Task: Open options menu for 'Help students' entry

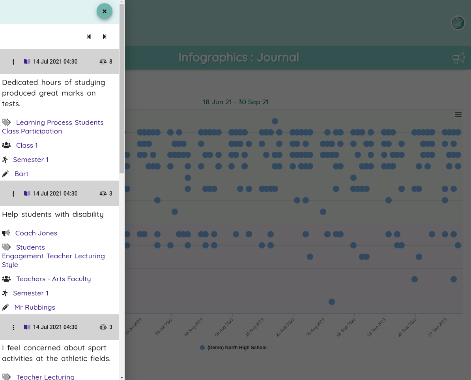Action: 13,194
